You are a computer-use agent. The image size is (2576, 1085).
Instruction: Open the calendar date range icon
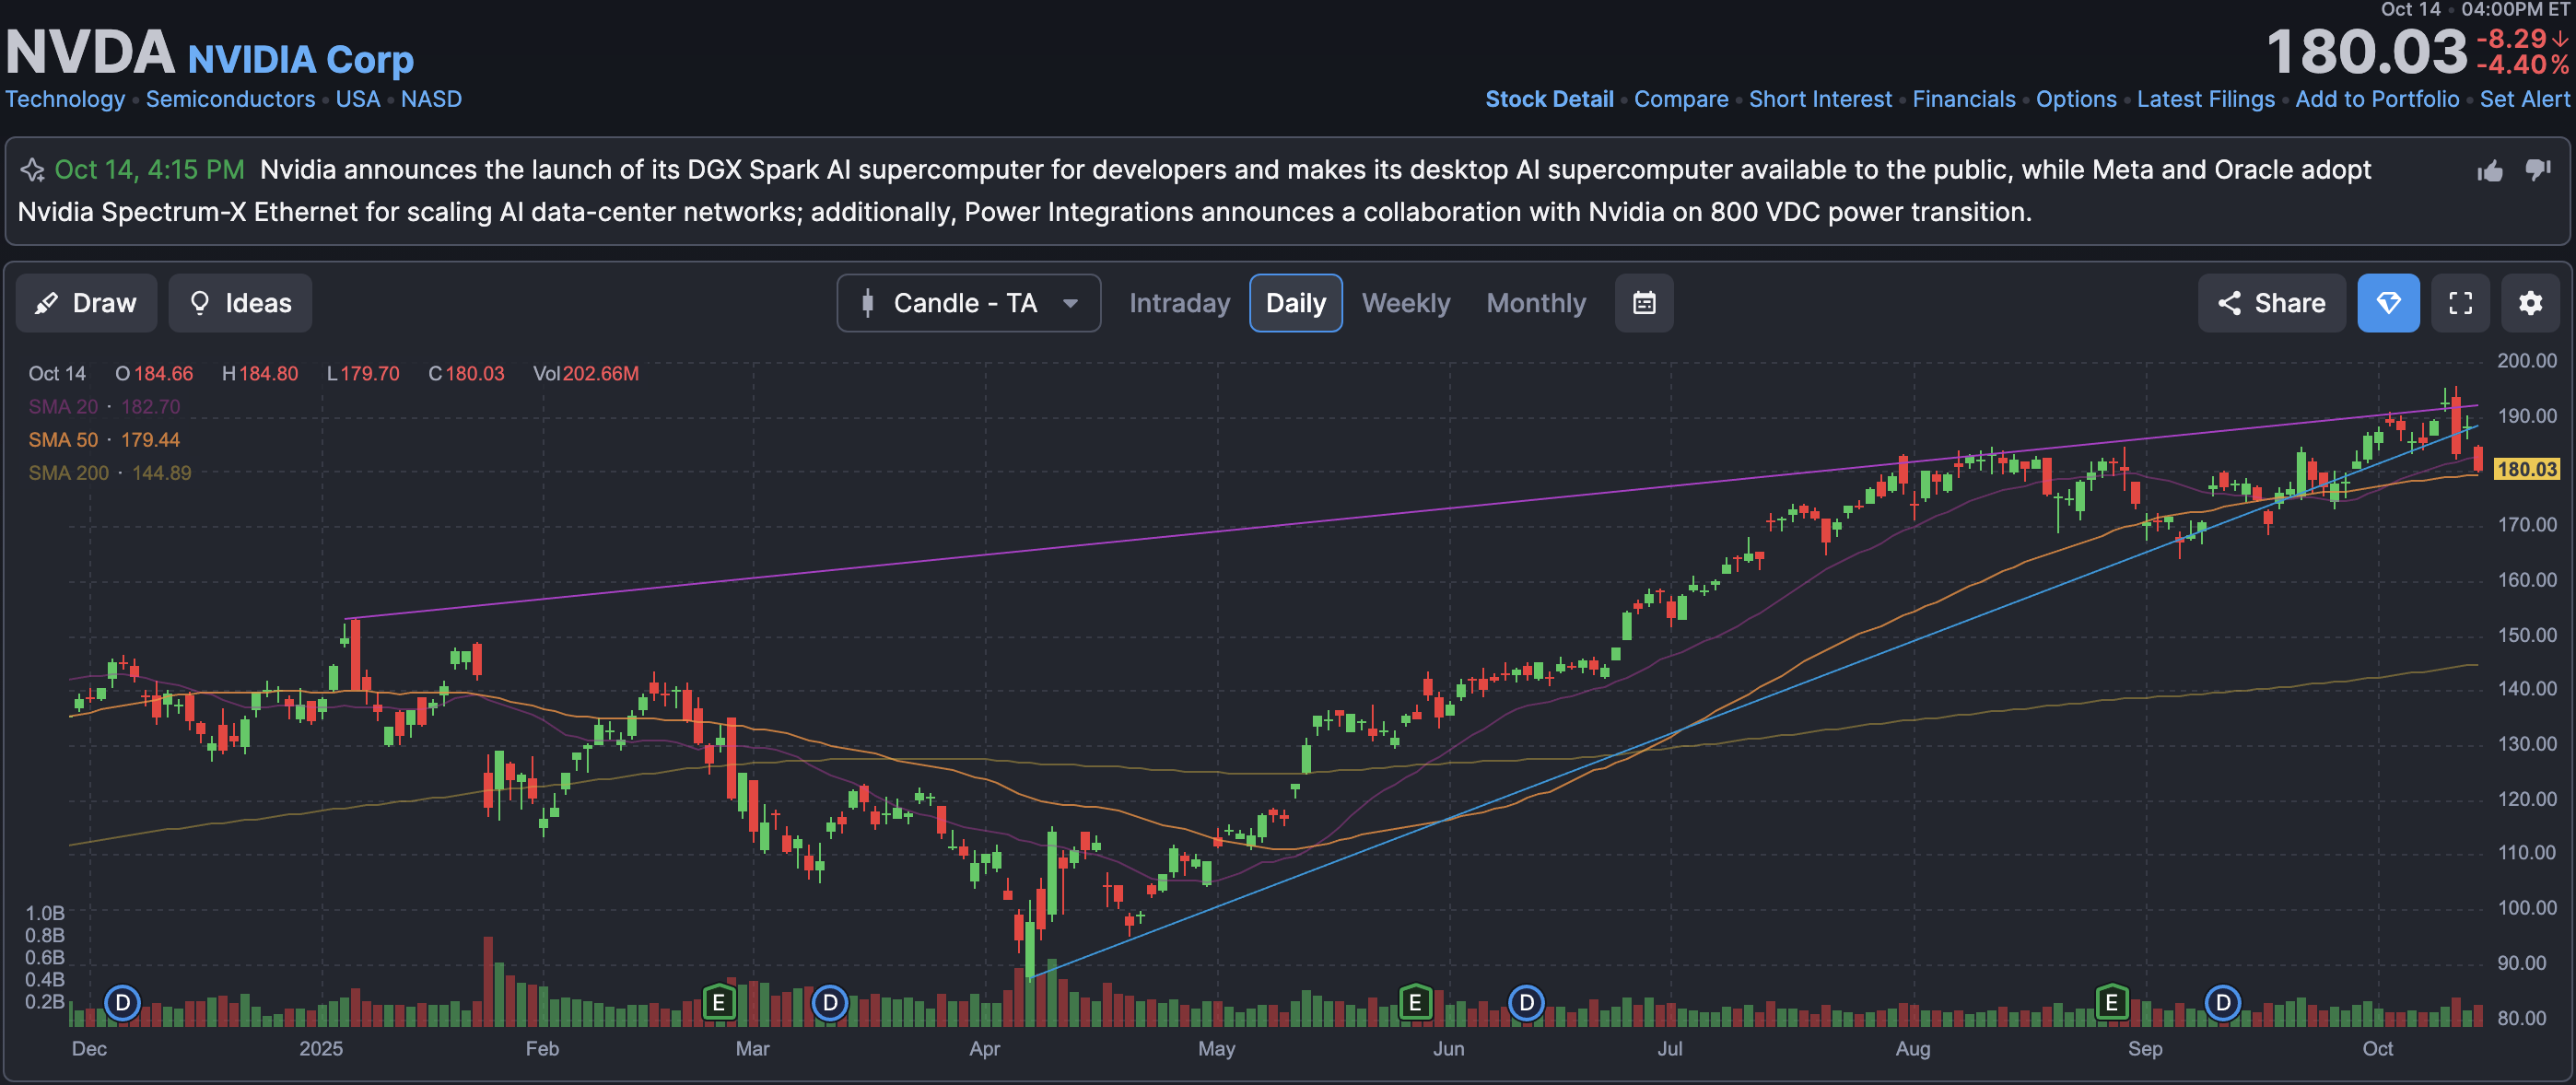point(1644,303)
